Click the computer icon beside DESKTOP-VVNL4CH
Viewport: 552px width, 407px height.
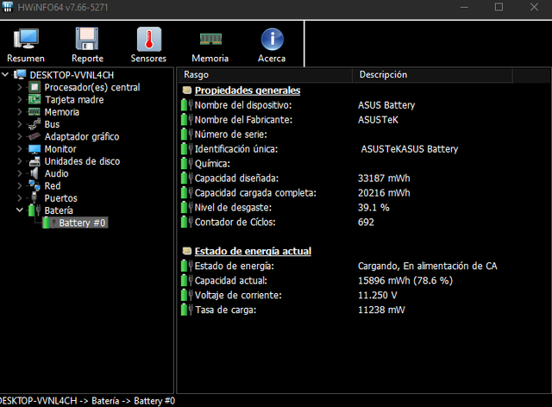(x=20, y=75)
